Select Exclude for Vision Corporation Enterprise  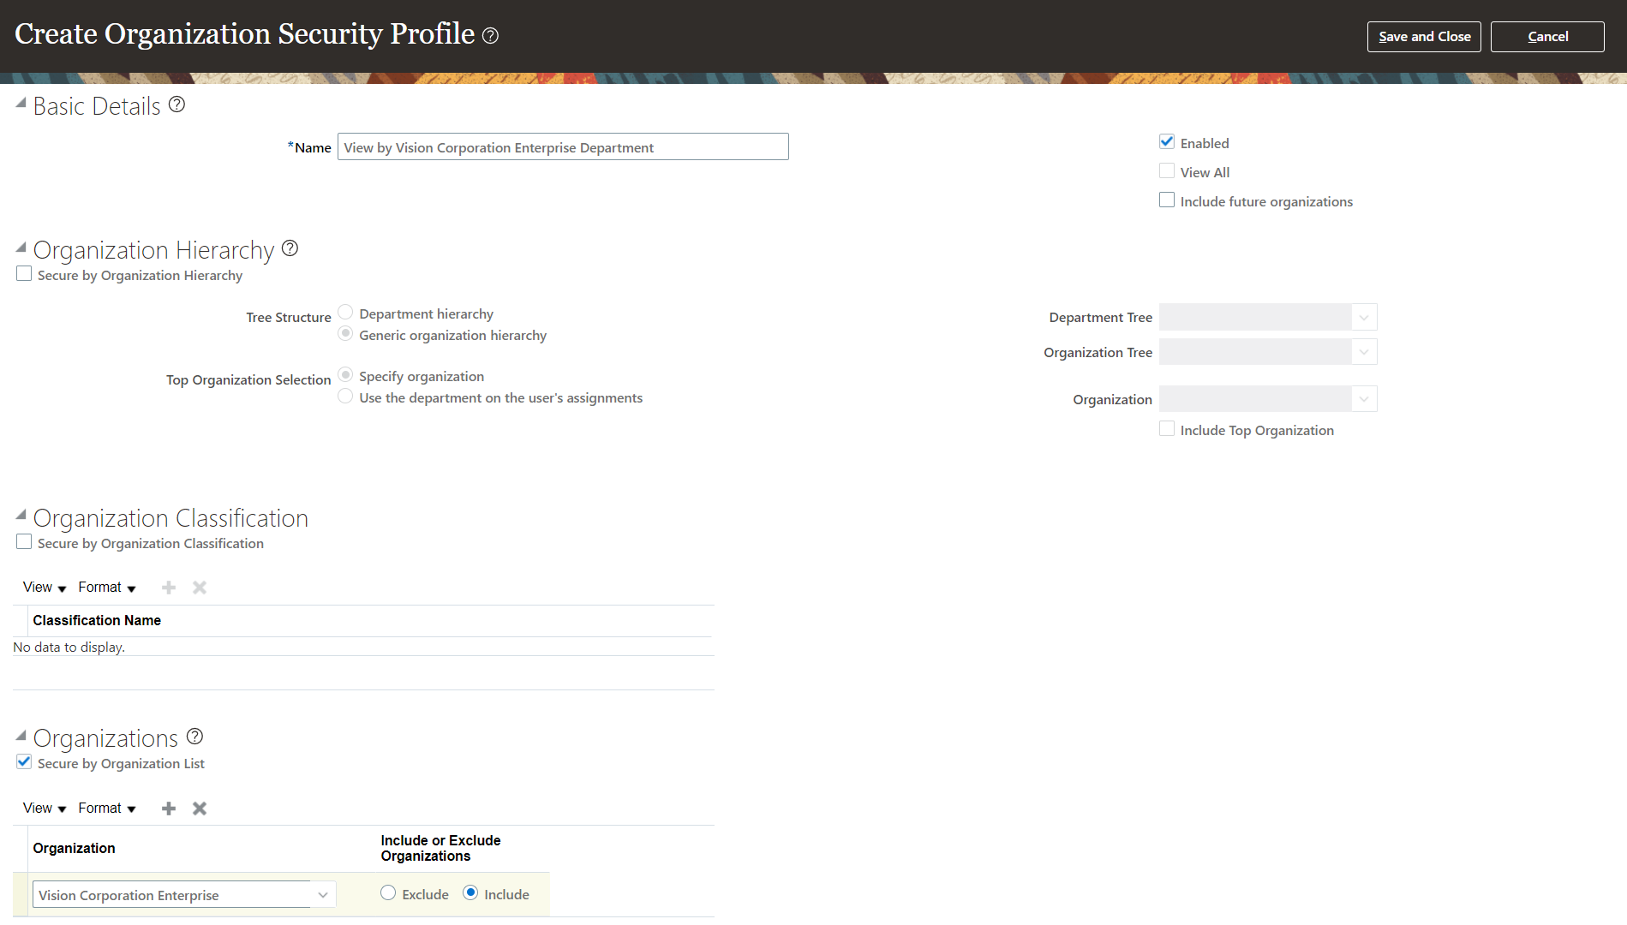388,892
